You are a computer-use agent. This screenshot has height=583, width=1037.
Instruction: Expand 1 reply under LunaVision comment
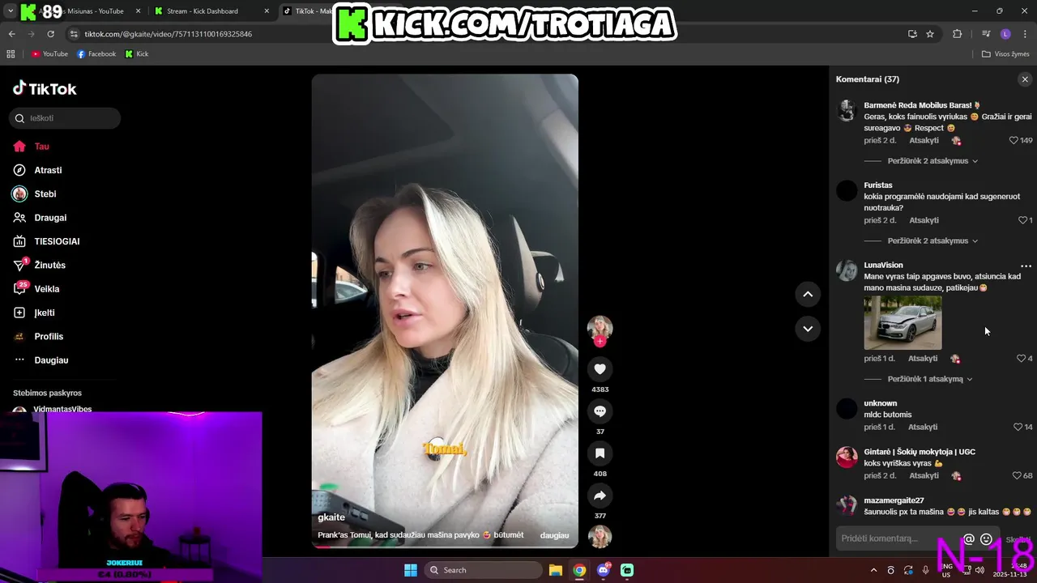(930, 379)
